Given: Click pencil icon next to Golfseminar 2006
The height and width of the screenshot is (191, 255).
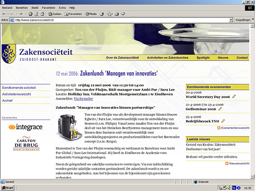Looking at the screenshot, I should (x=220, y=109).
